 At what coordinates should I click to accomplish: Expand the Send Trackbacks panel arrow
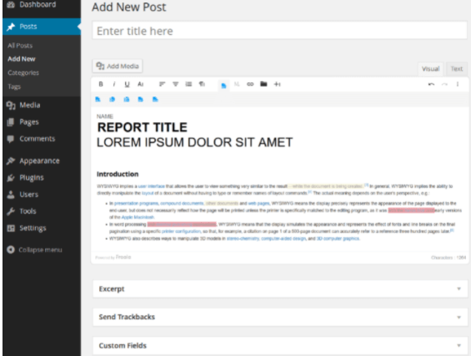tap(458, 317)
